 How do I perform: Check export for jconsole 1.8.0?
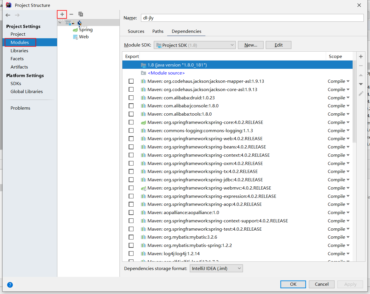(131, 106)
